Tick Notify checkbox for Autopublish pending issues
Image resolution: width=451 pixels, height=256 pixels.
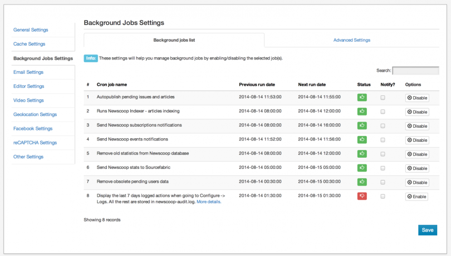click(x=383, y=98)
